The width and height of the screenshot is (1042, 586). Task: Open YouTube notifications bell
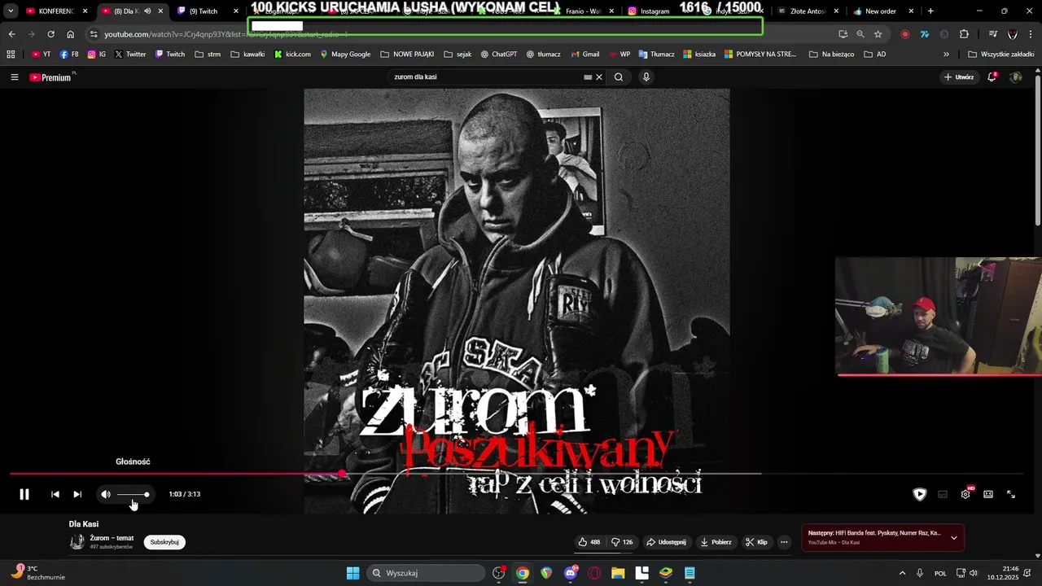pyautogui.click(x=992, y=77)
